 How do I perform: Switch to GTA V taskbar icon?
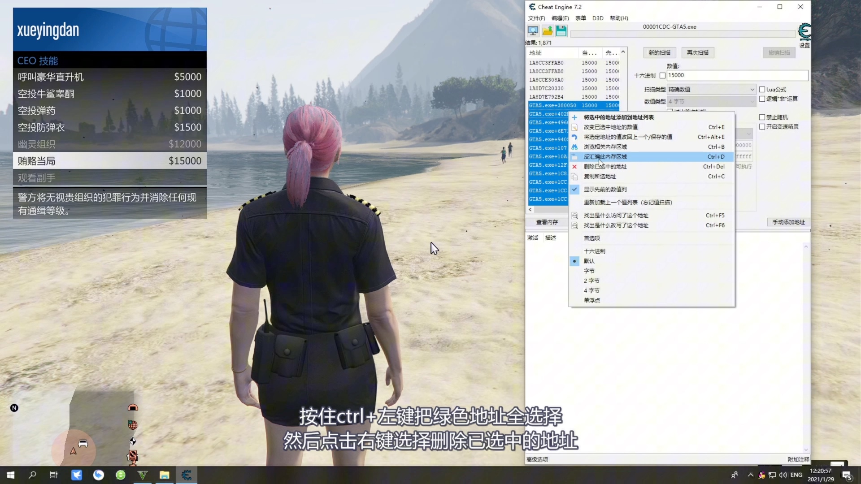(x=143, y=475)
